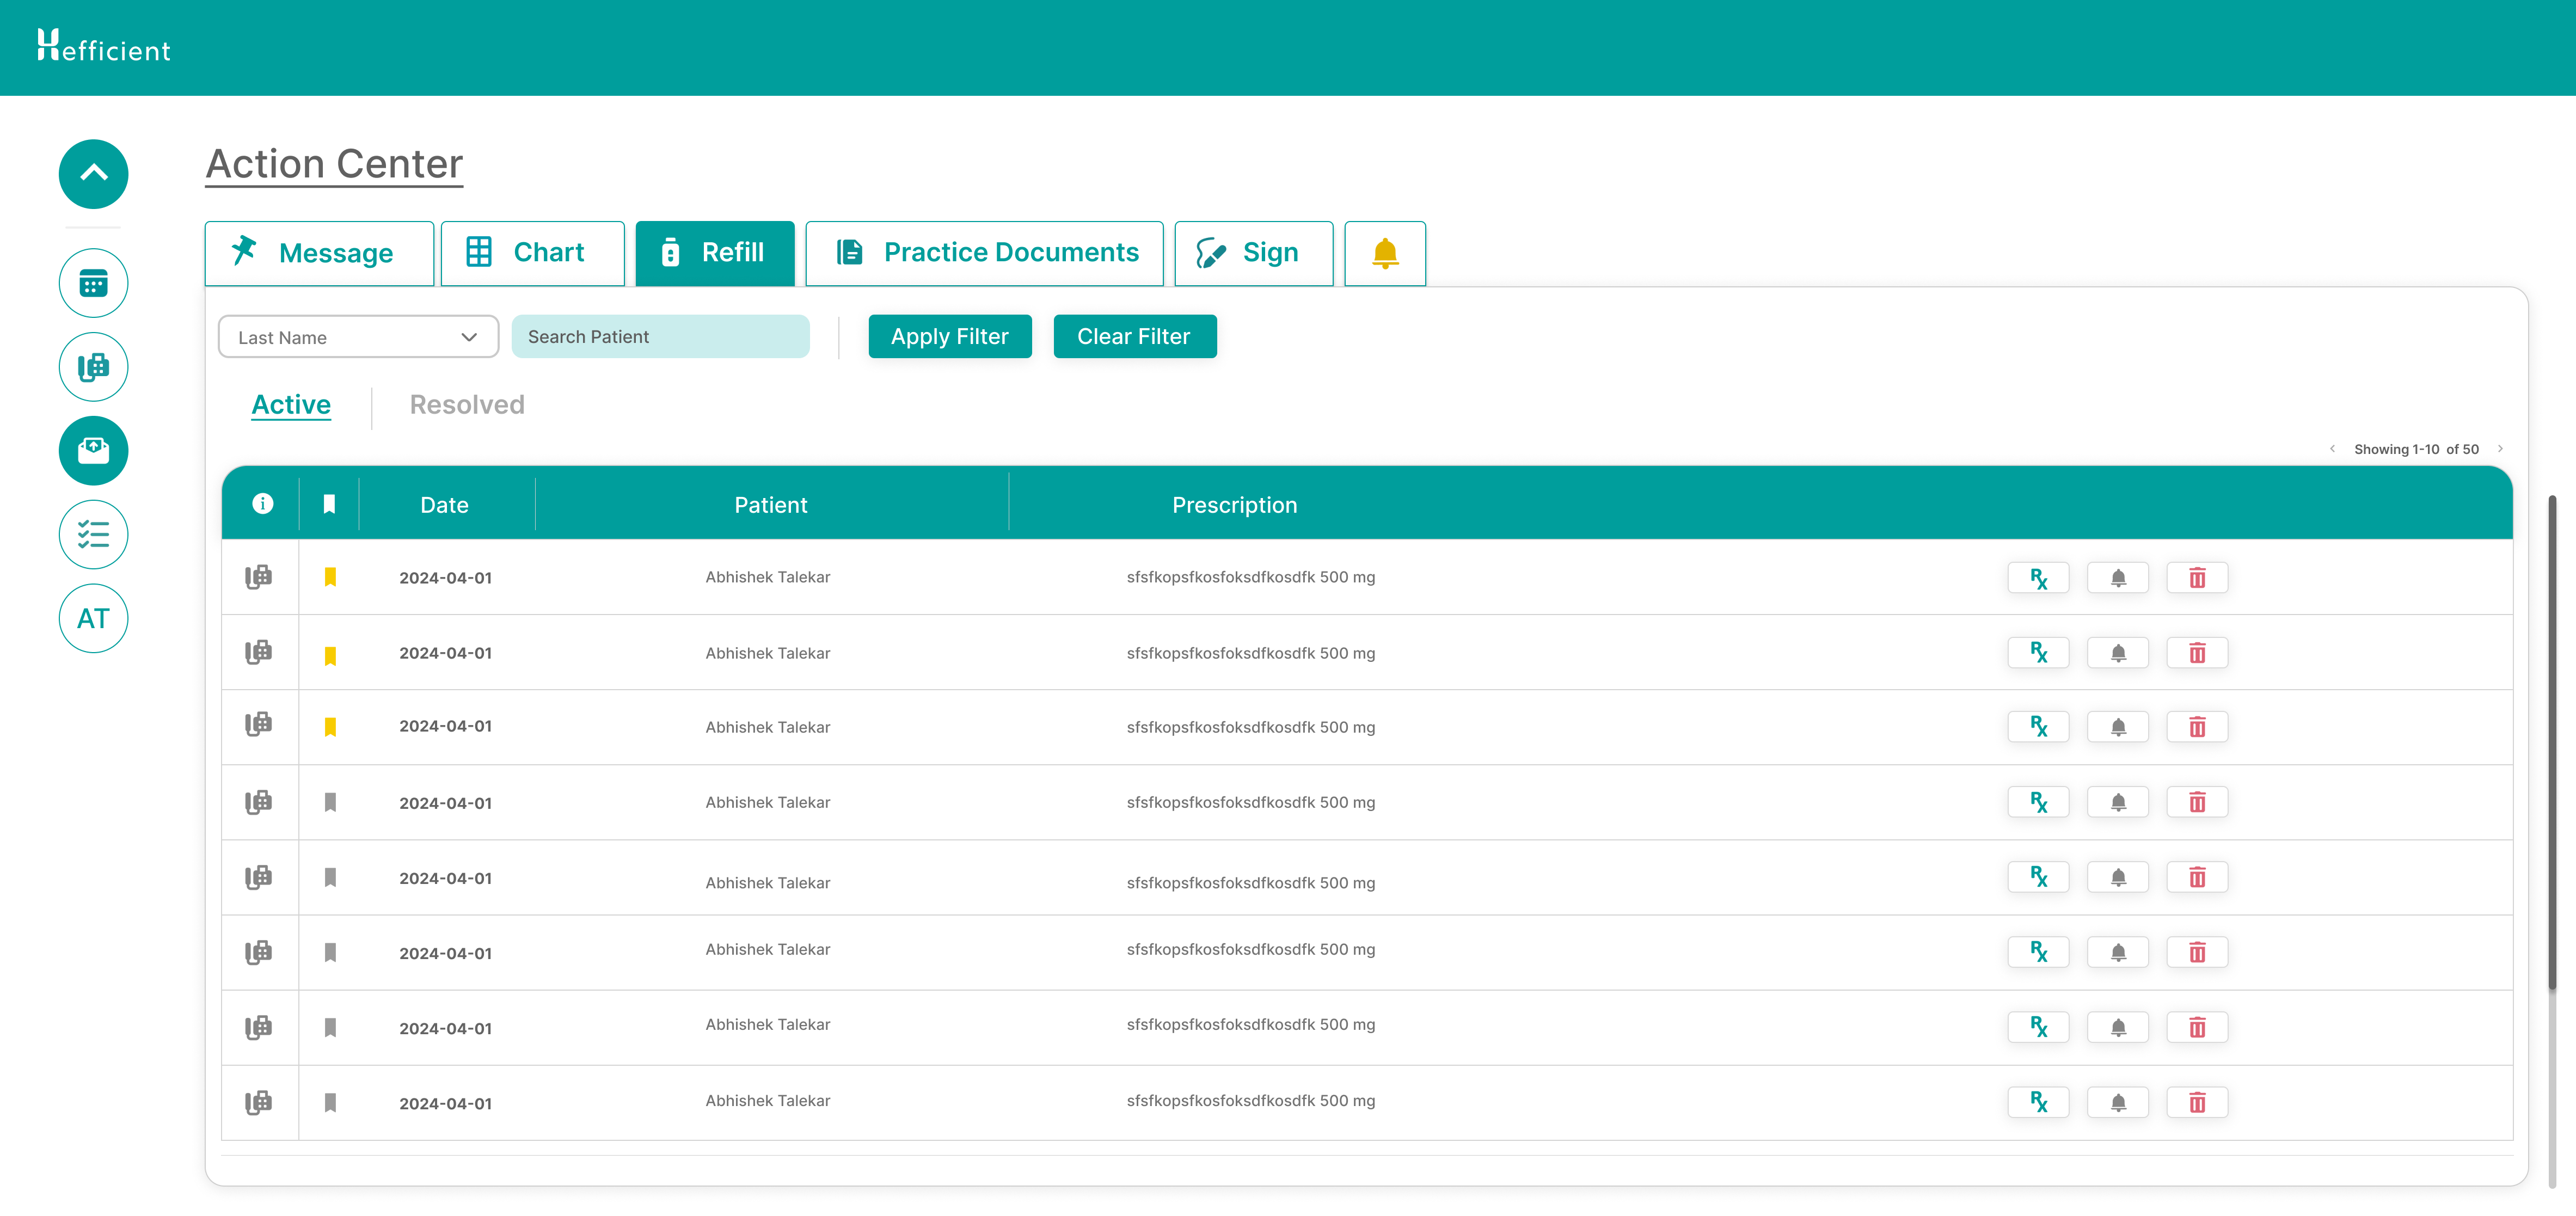Image resolution: width=2576 pixels, height=1216 pixels.
Task: Open the Sign tab
Action: [x=1253, y=253]
